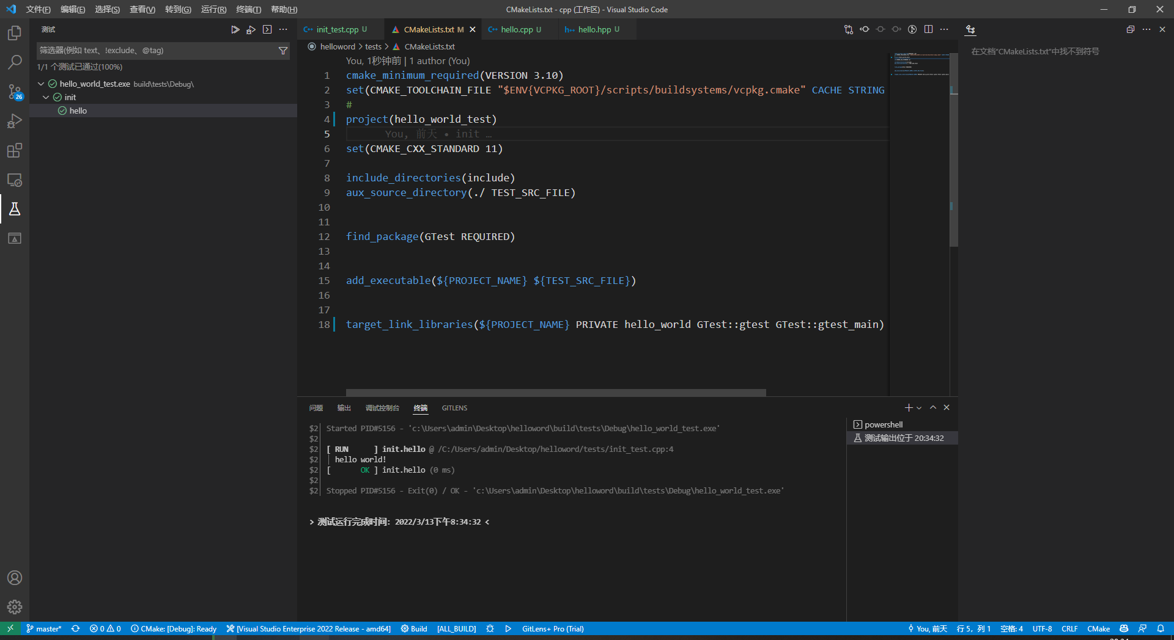Viewport: 1174px width, 640px height.
Task: Close the bottom panel
Action: pyautogui.click(x=947, y=407)
